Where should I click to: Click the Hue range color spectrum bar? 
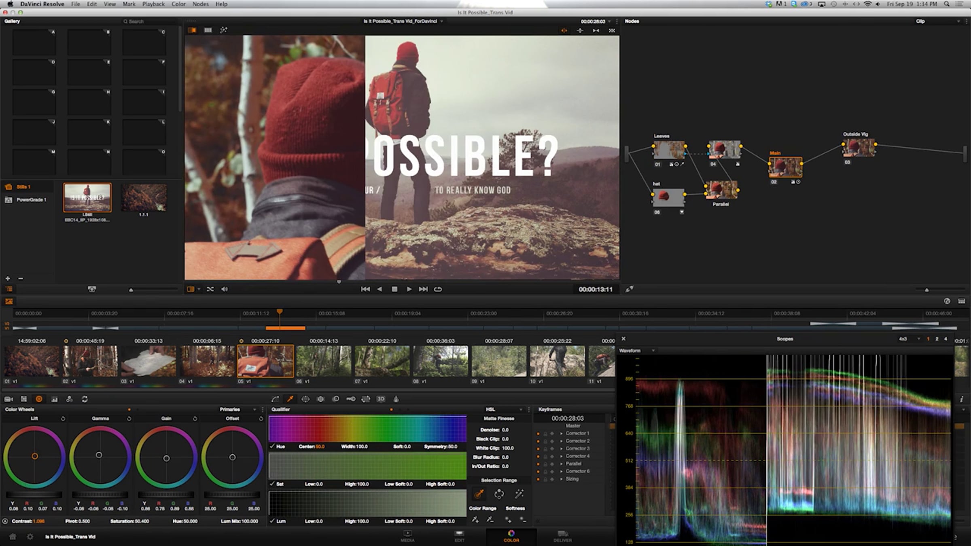click(367, 429)
